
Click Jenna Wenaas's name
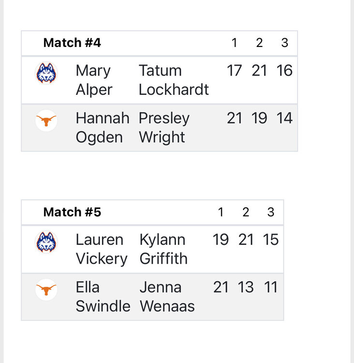point(167,296)
